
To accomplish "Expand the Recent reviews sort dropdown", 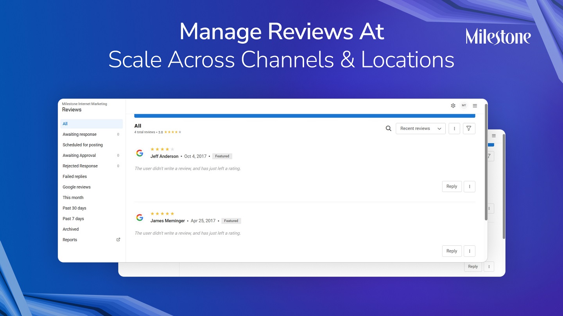I will pos(421,128).
